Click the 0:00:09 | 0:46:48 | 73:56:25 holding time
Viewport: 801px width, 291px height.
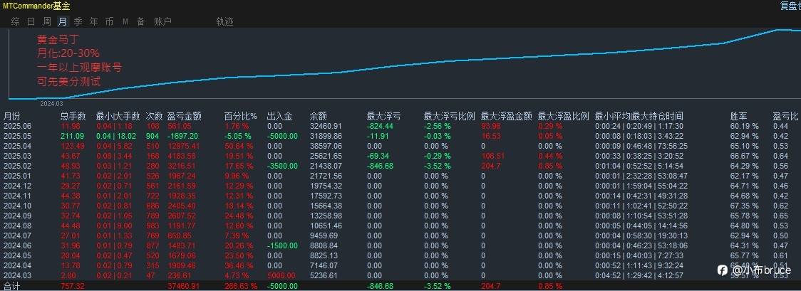(x=640, y=146)
